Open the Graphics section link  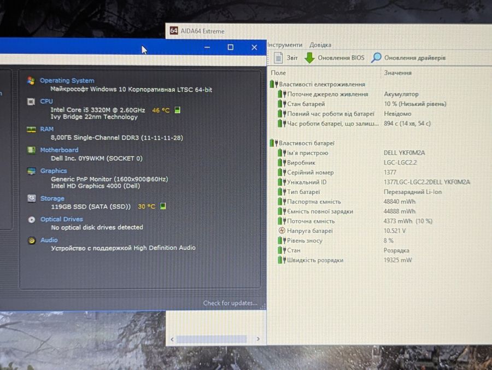pos(54,171)
